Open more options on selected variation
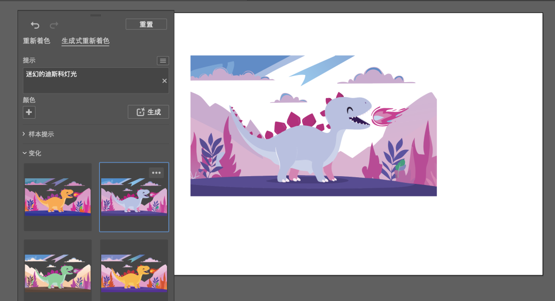Screen dimensions: 555x301 pyautogui.click(x=156, y=173)
